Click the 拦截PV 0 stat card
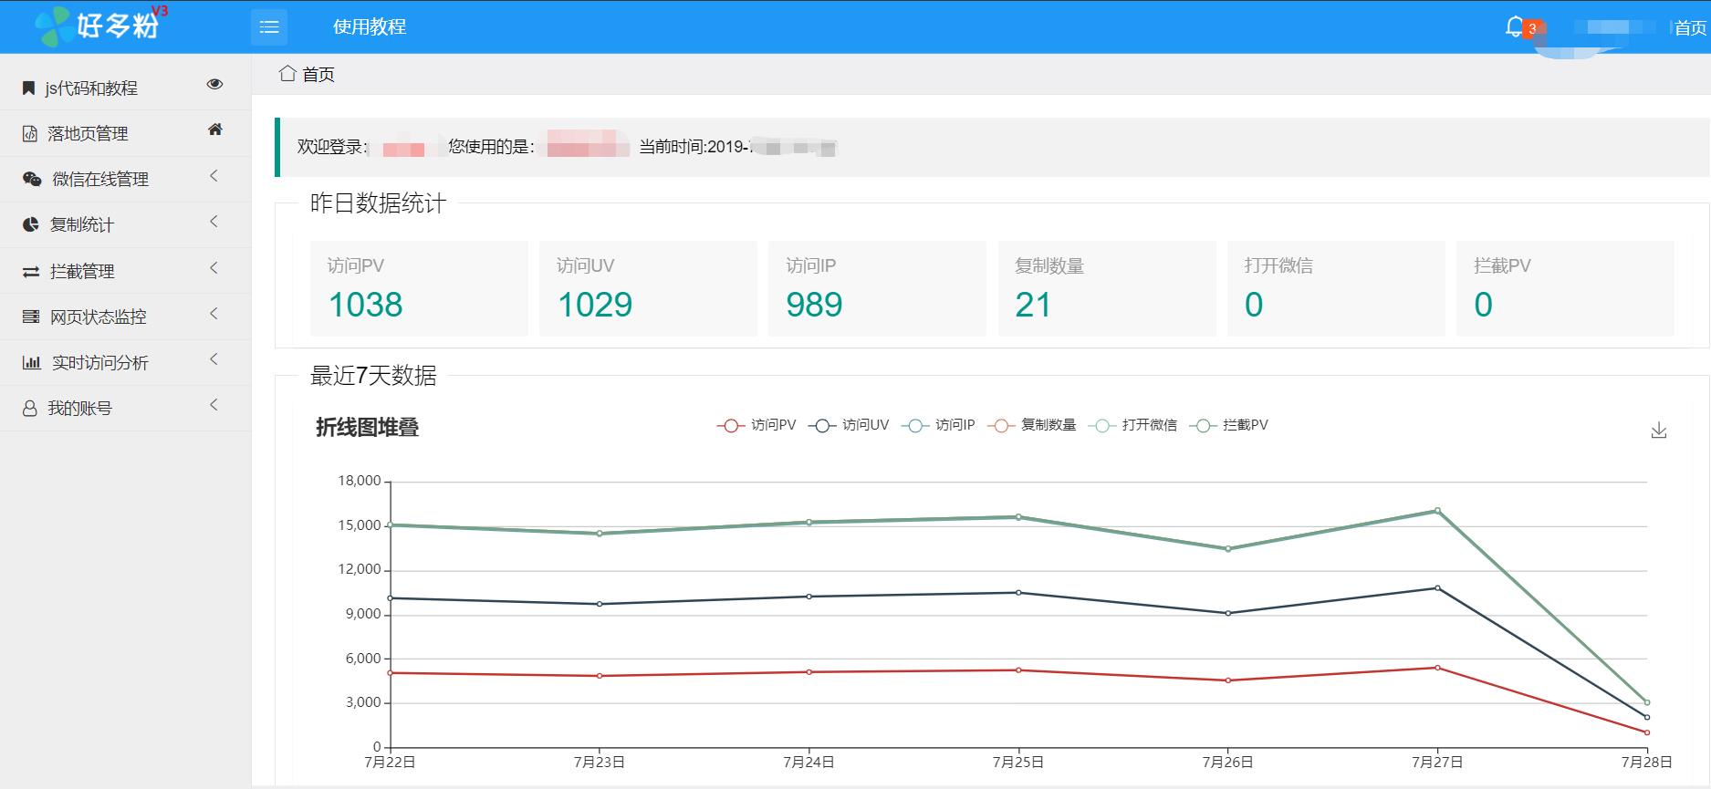 (x=1565, y=288)
